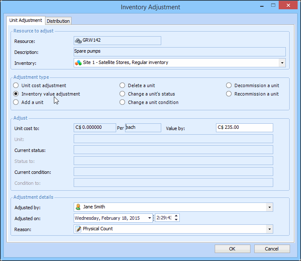The image size is (301, 261).
Task: Expand the Reason dropdown arrow
Action: click(x=269, y=229)
